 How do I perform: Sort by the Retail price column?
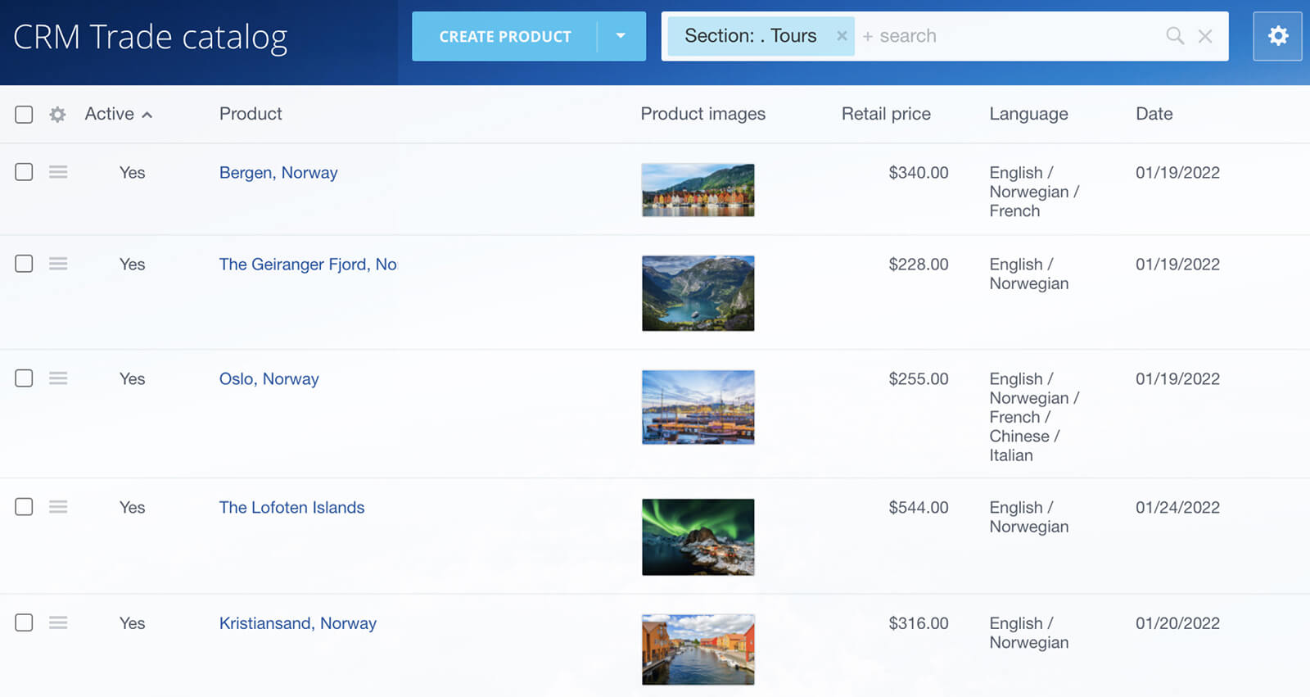[886, 114]
